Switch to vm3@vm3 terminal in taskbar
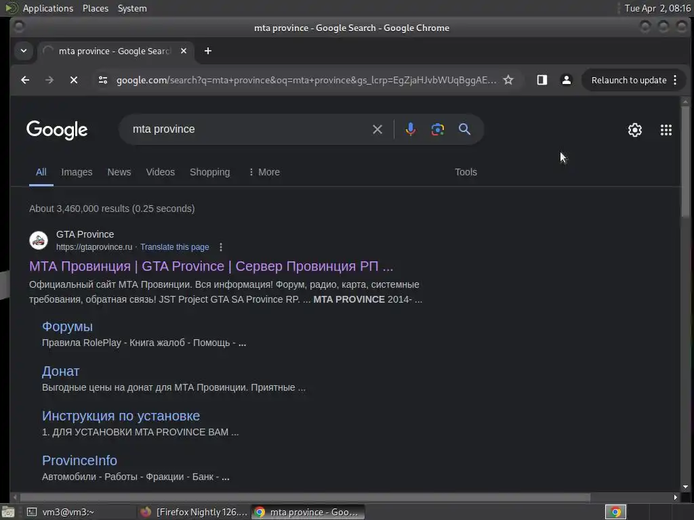Viewport: 694px width, 520px height. click(79, 512)
